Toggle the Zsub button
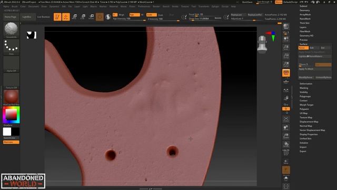 point(161,15)
